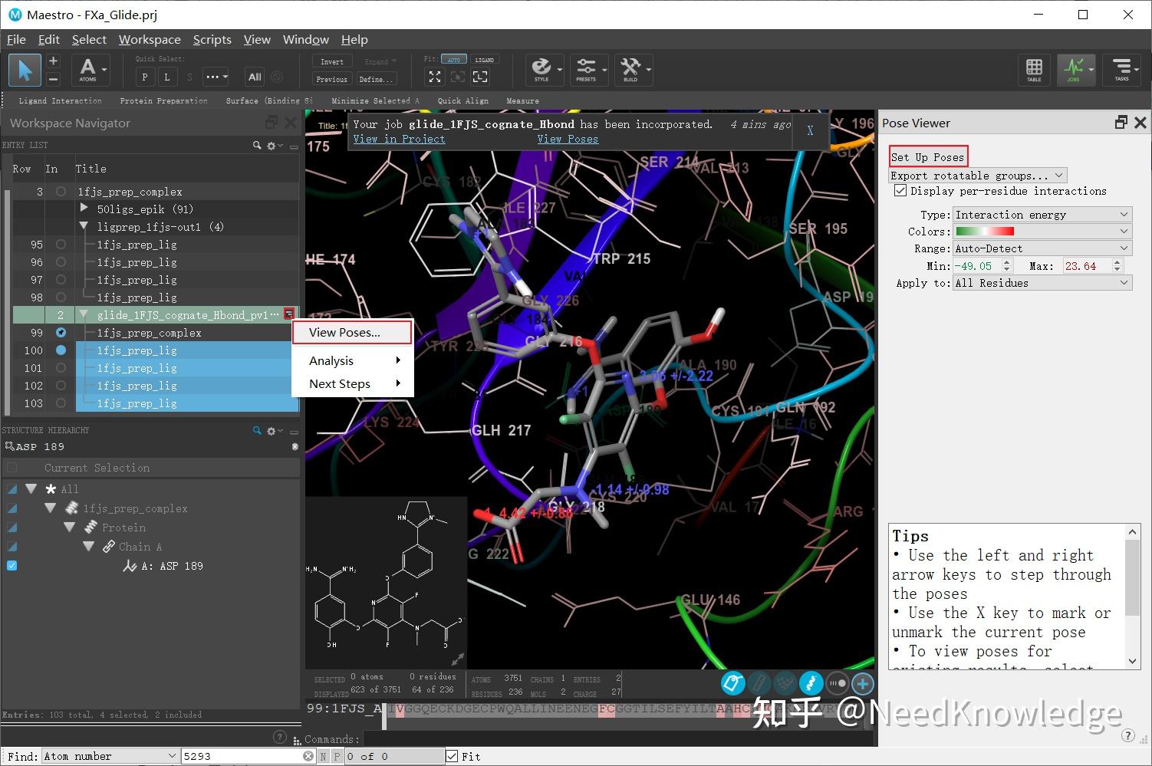
Task: Choose View Poses from context menu
Action: point(344,332)
